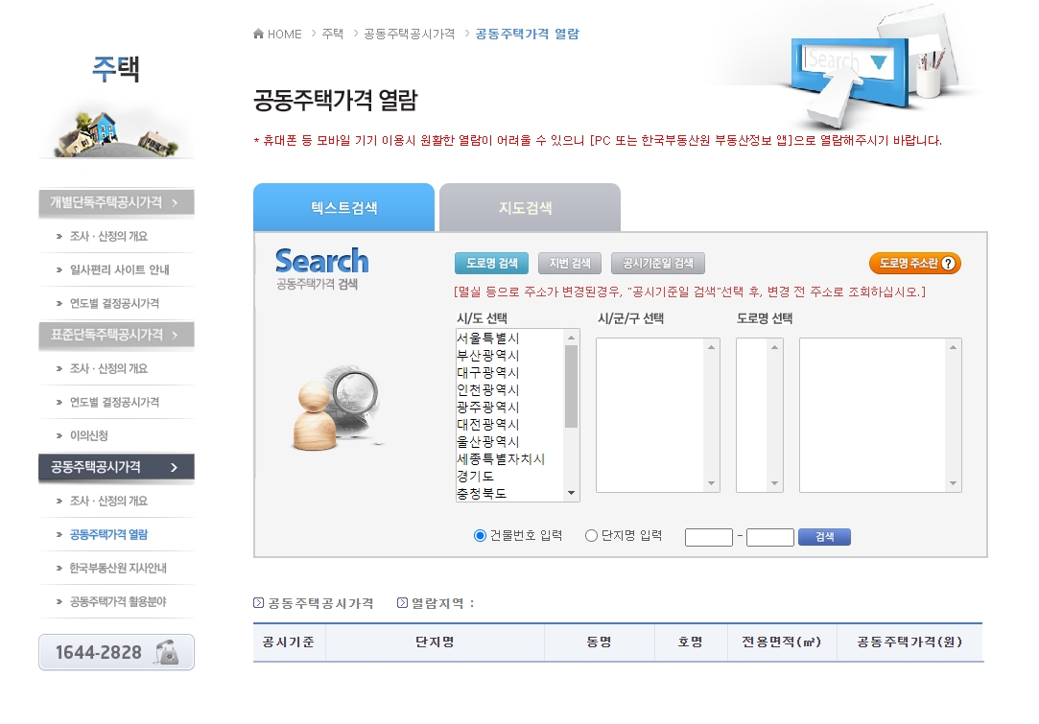Select 인천광역시 in 시/도 list
Image resolution: width=1039 pixels, height=724 pixels.
pos(508,389)
